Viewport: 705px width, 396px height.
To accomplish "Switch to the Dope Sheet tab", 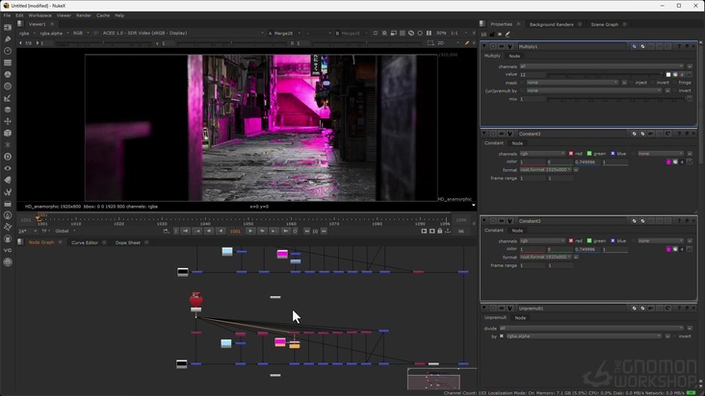I will tap(128, 242).
